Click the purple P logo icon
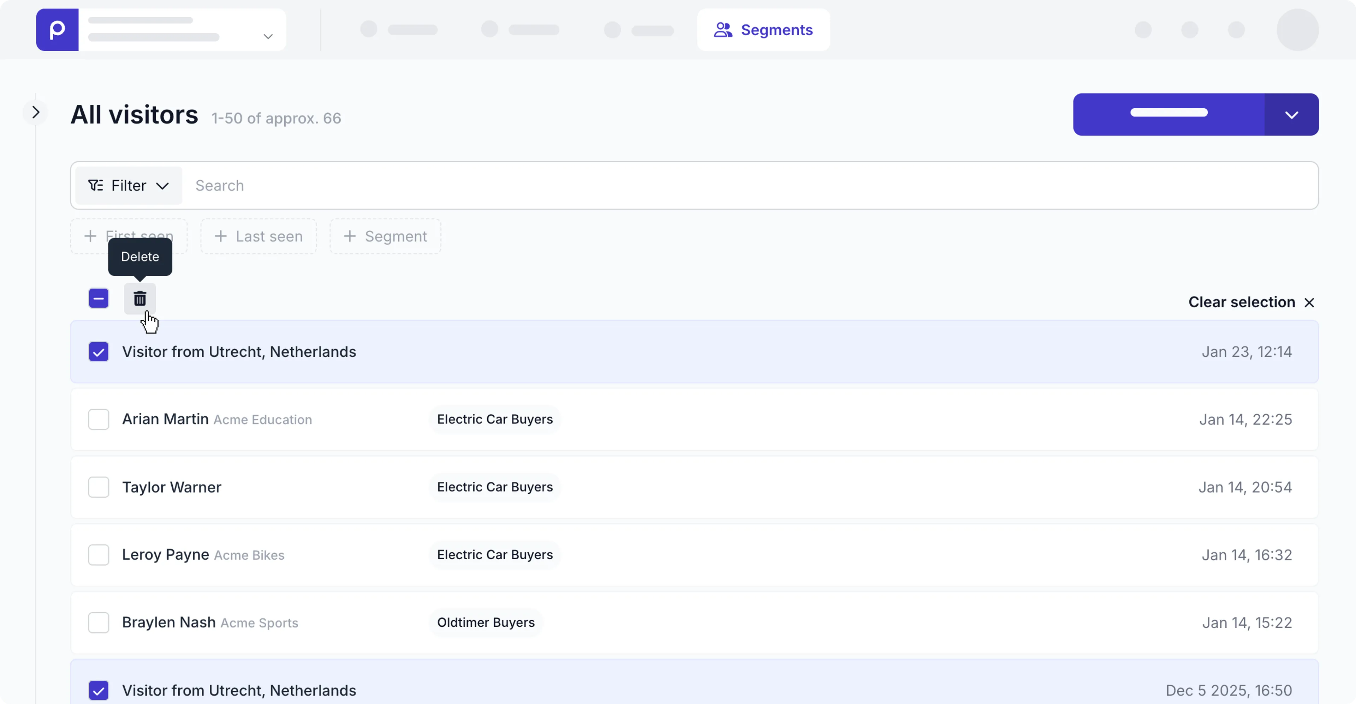Viewport: 1356px width, 704px height. click(x=57, y=30)
